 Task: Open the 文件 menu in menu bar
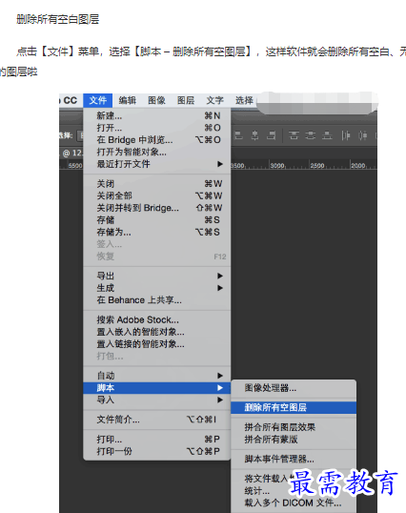pos(98,100)
